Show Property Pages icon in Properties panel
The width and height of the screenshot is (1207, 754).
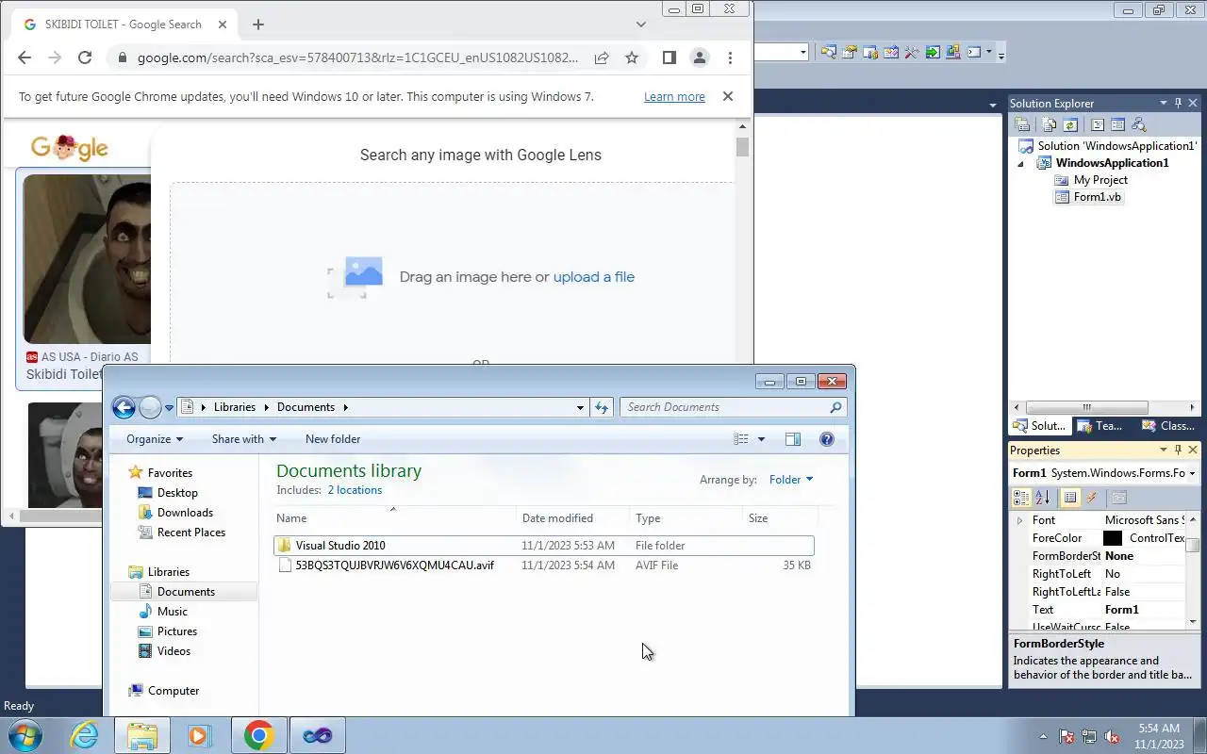coord(1118,498)
